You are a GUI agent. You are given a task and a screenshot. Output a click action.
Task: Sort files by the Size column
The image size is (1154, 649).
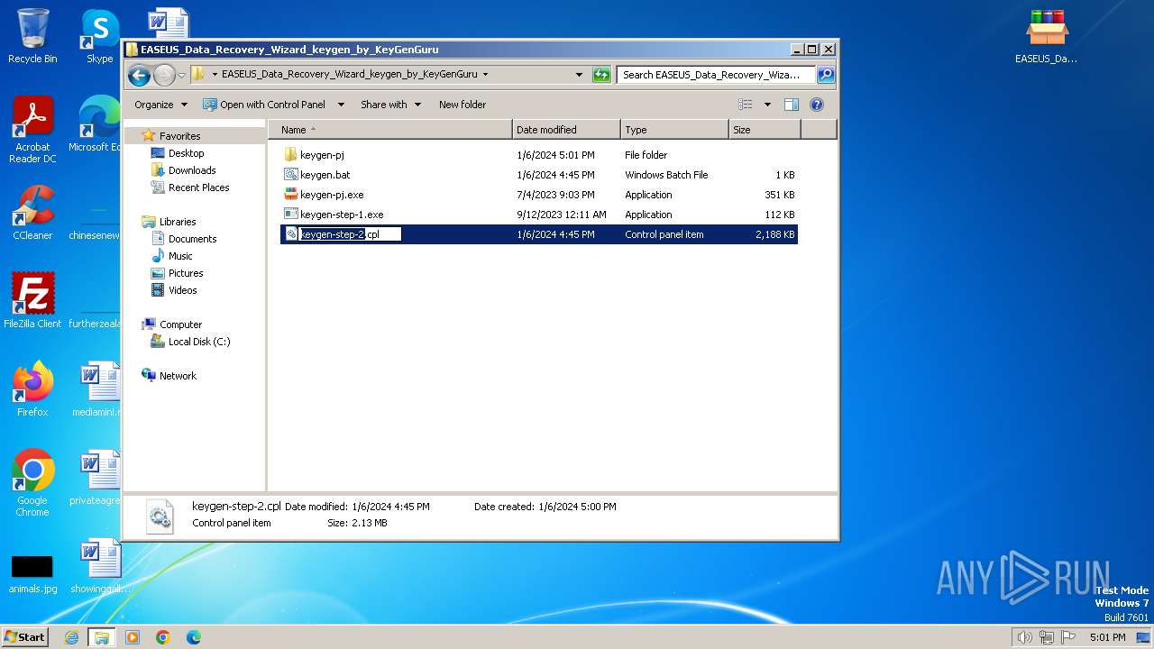765,130
